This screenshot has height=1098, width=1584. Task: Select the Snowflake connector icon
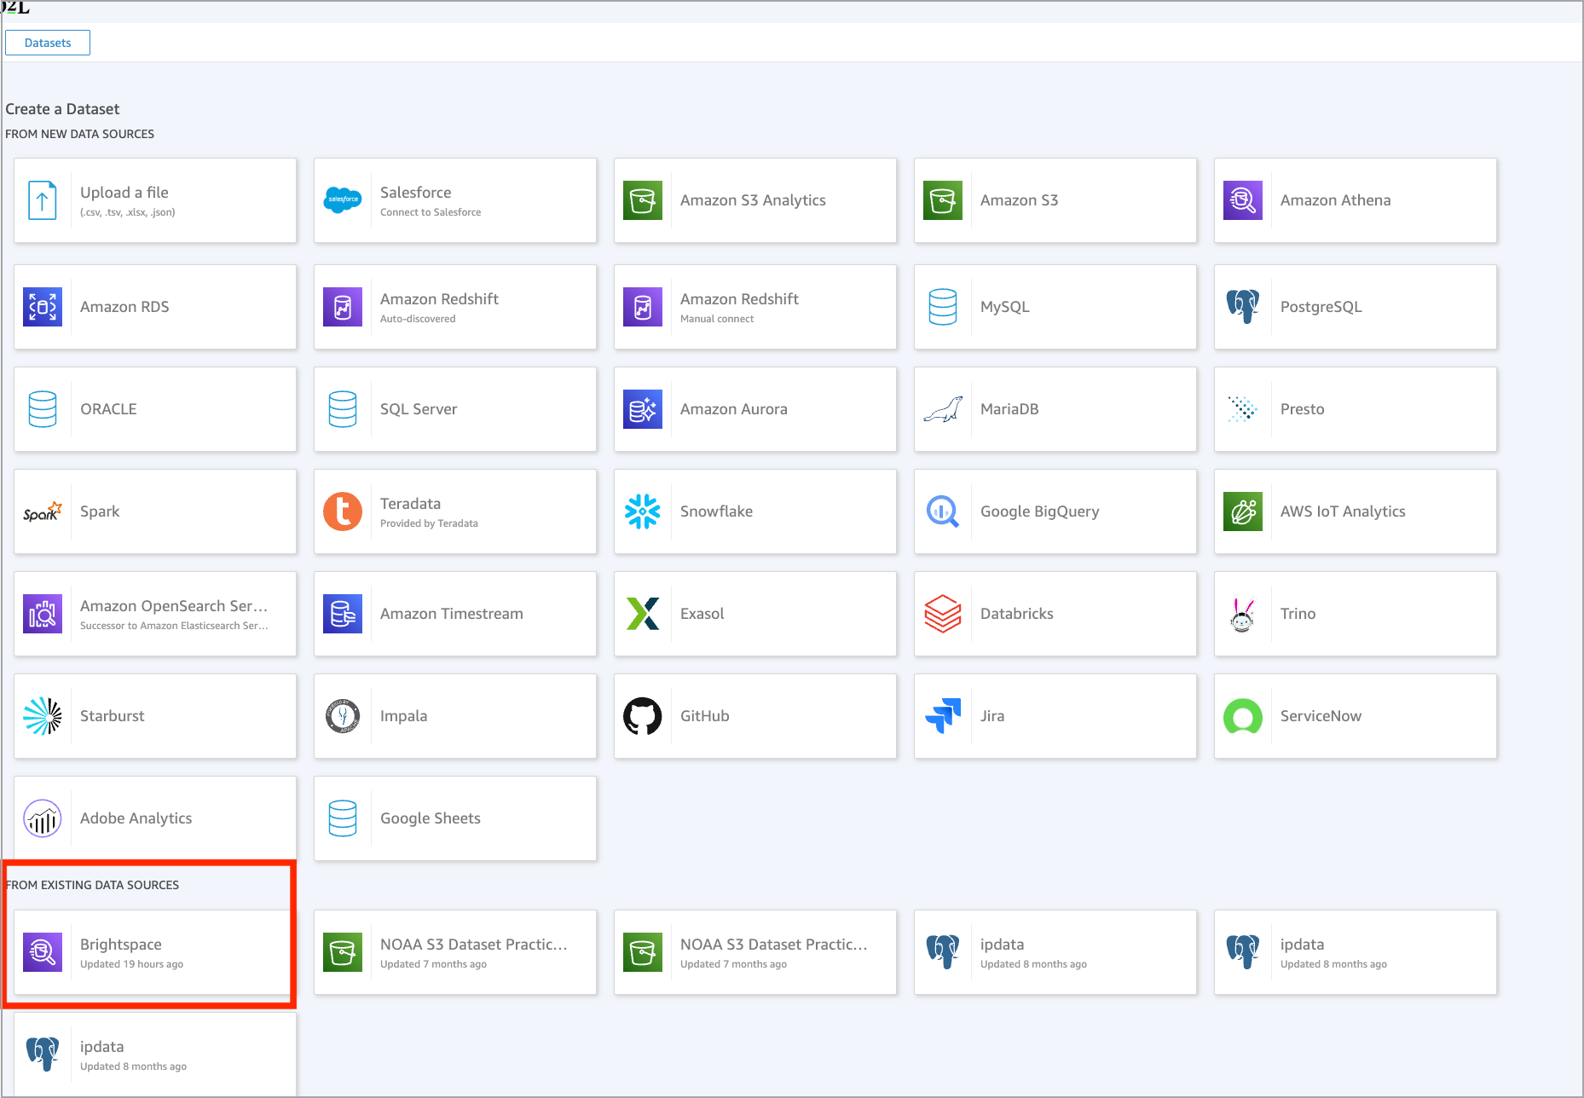tap(643, 511)
